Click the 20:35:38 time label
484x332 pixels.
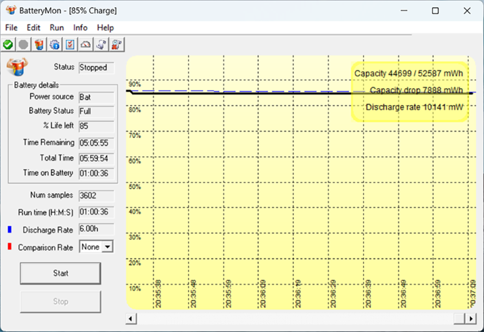point(158,294)
